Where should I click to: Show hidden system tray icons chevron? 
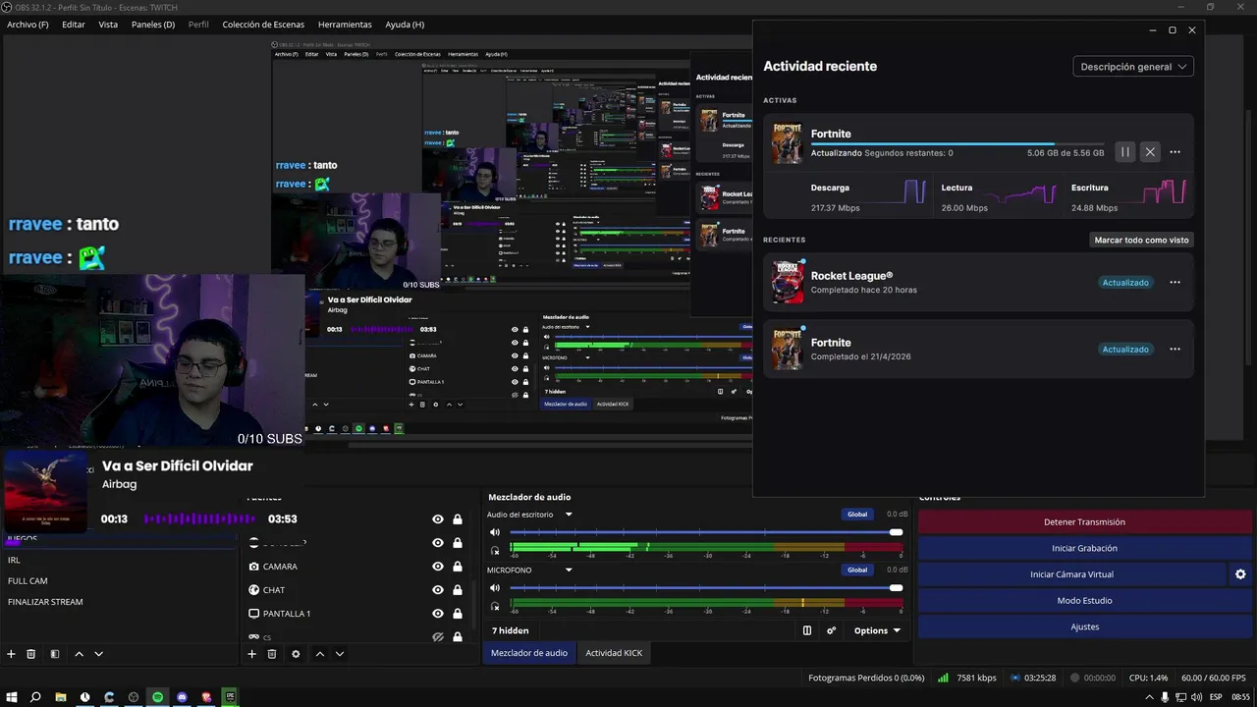click(1149, 697)
